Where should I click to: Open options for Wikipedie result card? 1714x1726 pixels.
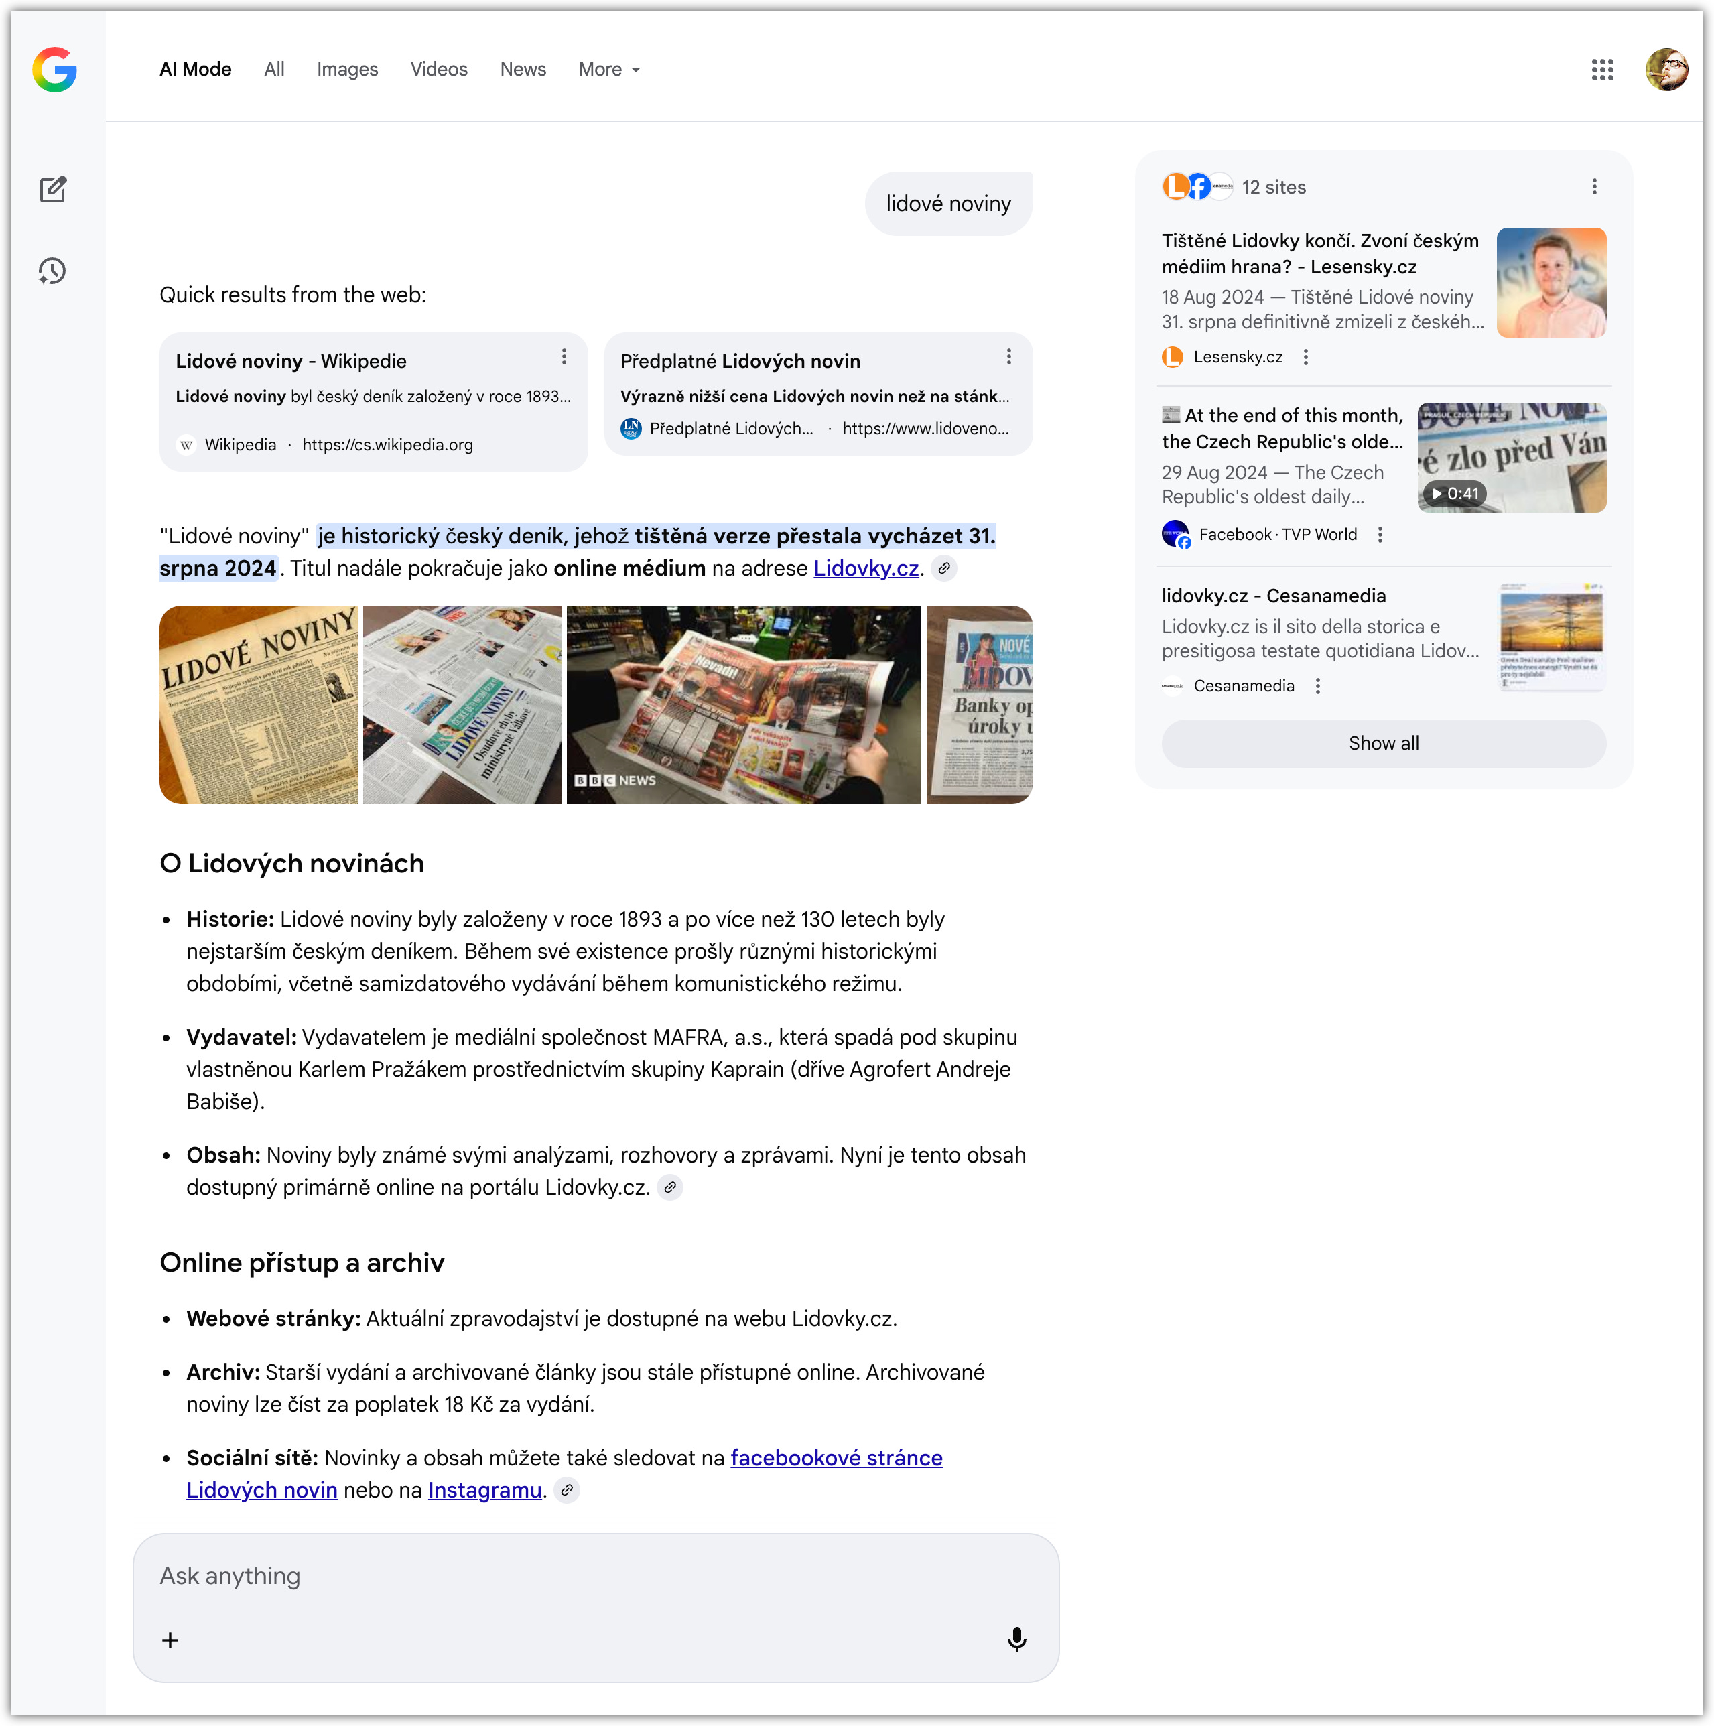pyautogui.click(x=564, y=357)
